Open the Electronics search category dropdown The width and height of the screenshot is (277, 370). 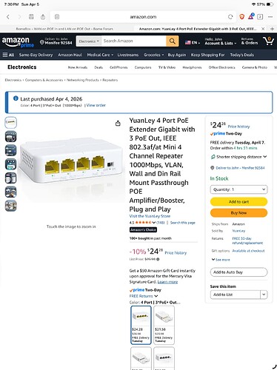(89, 41)
